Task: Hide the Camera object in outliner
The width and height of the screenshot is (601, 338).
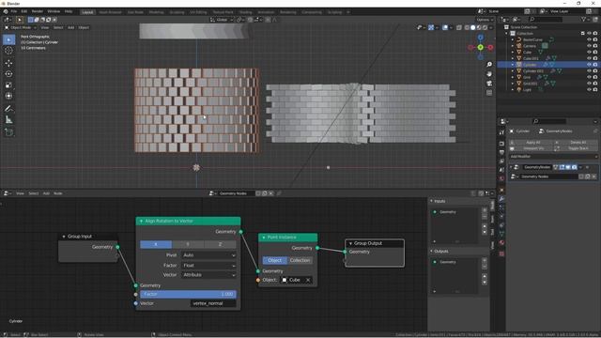Action: click(x=589, y=46)
